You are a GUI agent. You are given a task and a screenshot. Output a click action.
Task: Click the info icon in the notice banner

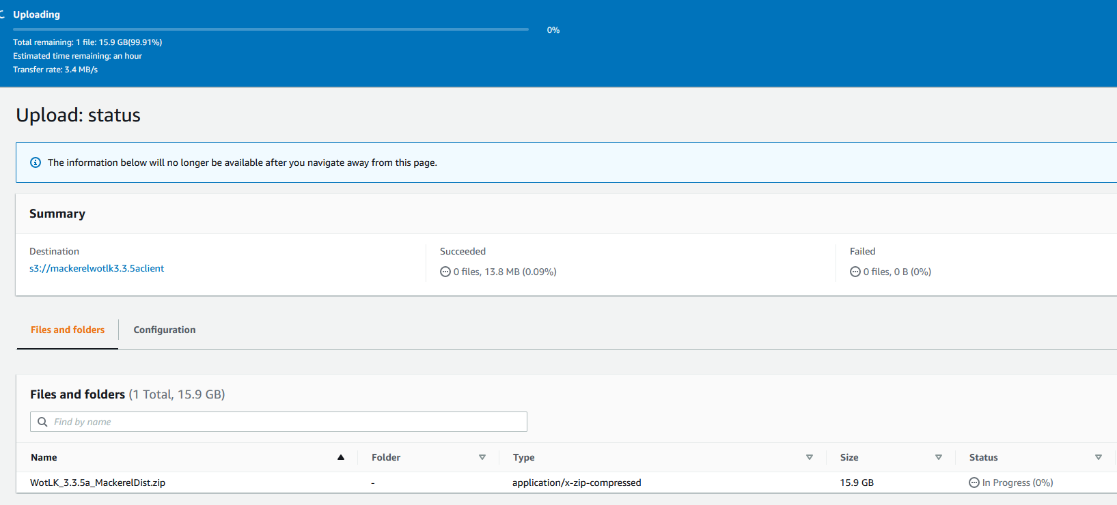[36, 162]
